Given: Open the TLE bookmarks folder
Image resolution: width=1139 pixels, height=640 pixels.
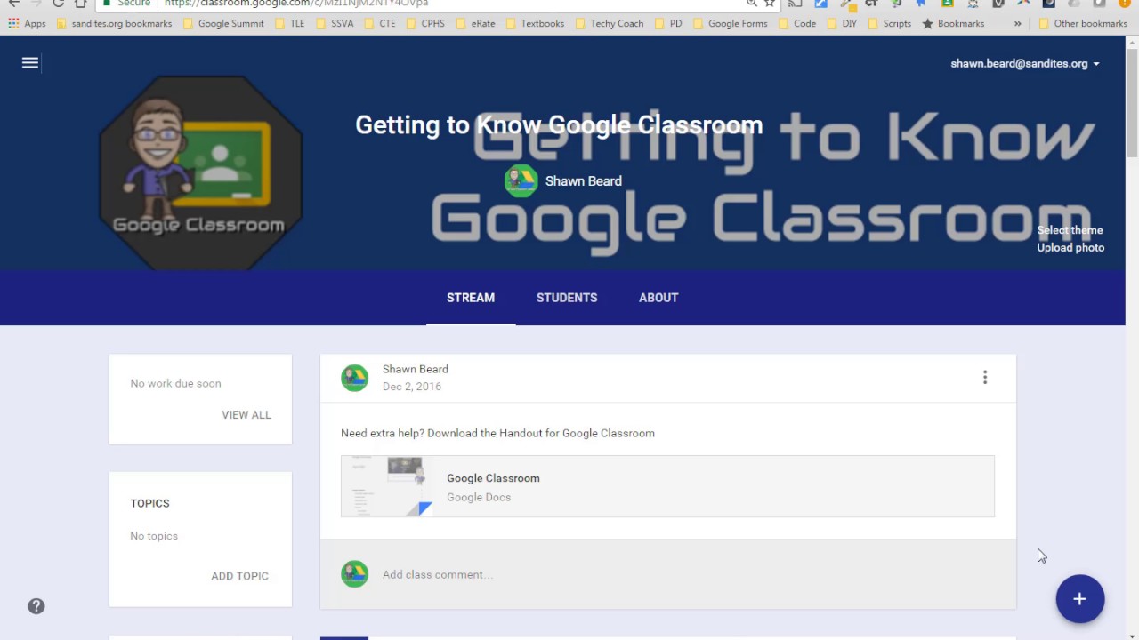Looking at the screenshot, I should [x=290, y=24].
